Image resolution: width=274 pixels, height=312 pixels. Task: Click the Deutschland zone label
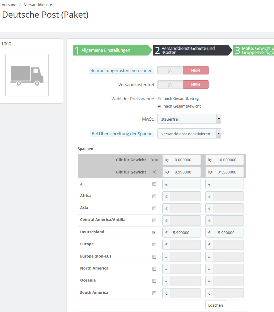[x=92, y=232]
